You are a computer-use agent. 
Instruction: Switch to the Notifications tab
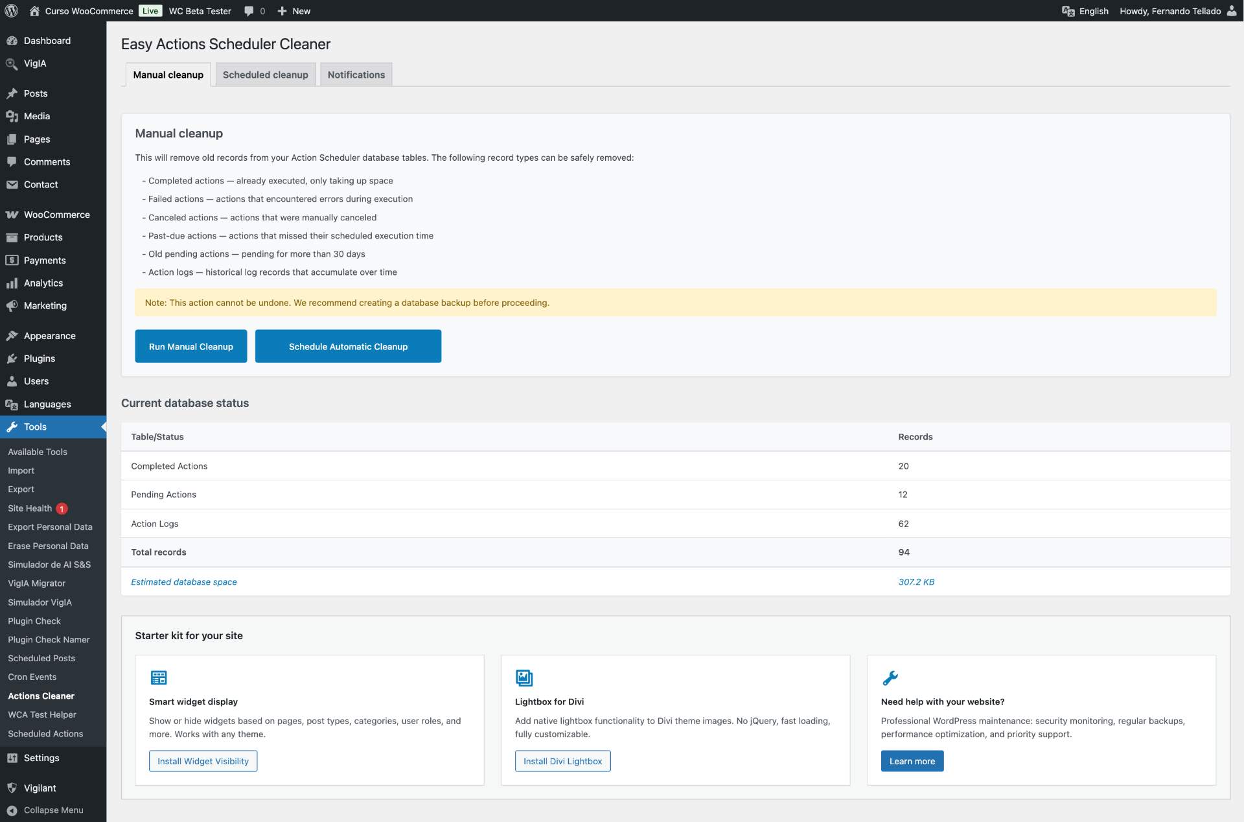click(x=356, y=75)
